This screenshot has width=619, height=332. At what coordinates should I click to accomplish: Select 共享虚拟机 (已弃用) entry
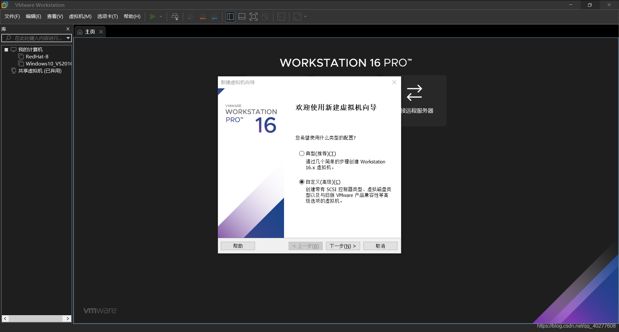coord(40,71)
